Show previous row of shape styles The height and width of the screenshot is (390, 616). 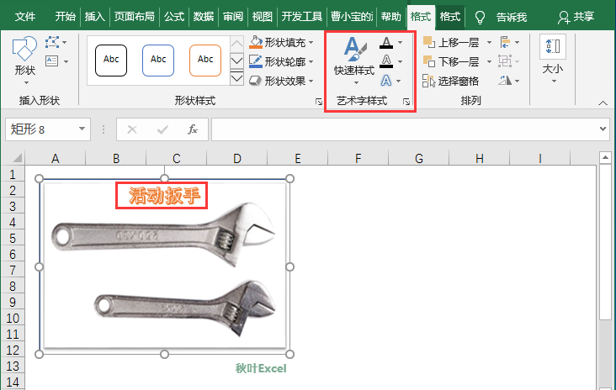click(x=236, y=43)
